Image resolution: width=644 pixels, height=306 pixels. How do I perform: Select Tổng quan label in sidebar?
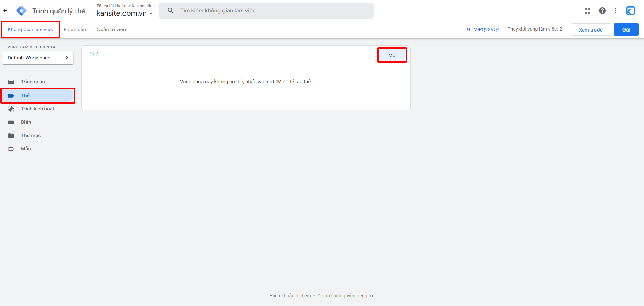(x=33, y=82)
